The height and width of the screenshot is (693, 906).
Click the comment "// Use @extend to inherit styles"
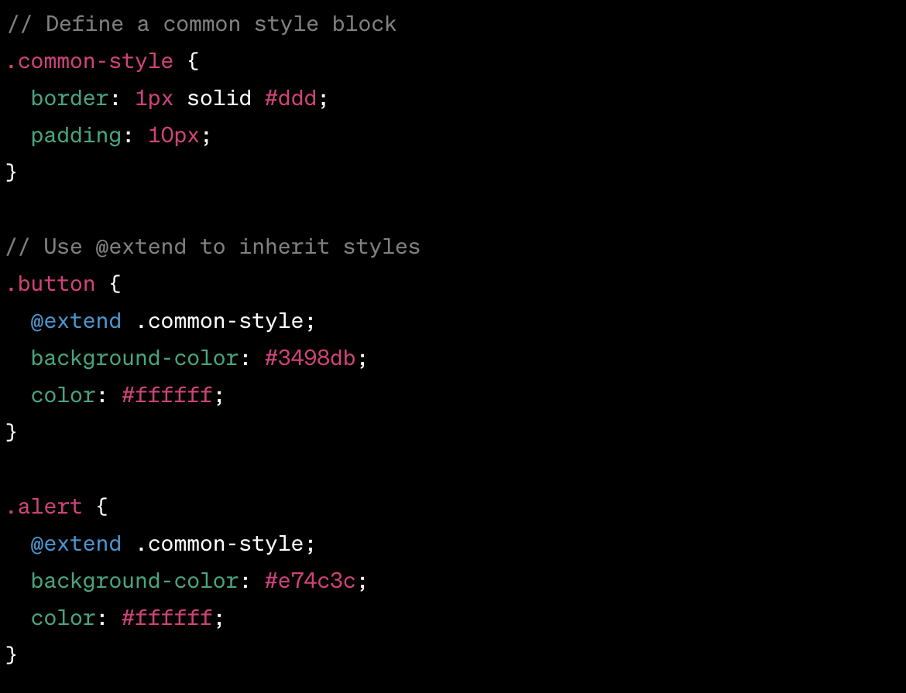click(213, 247)
